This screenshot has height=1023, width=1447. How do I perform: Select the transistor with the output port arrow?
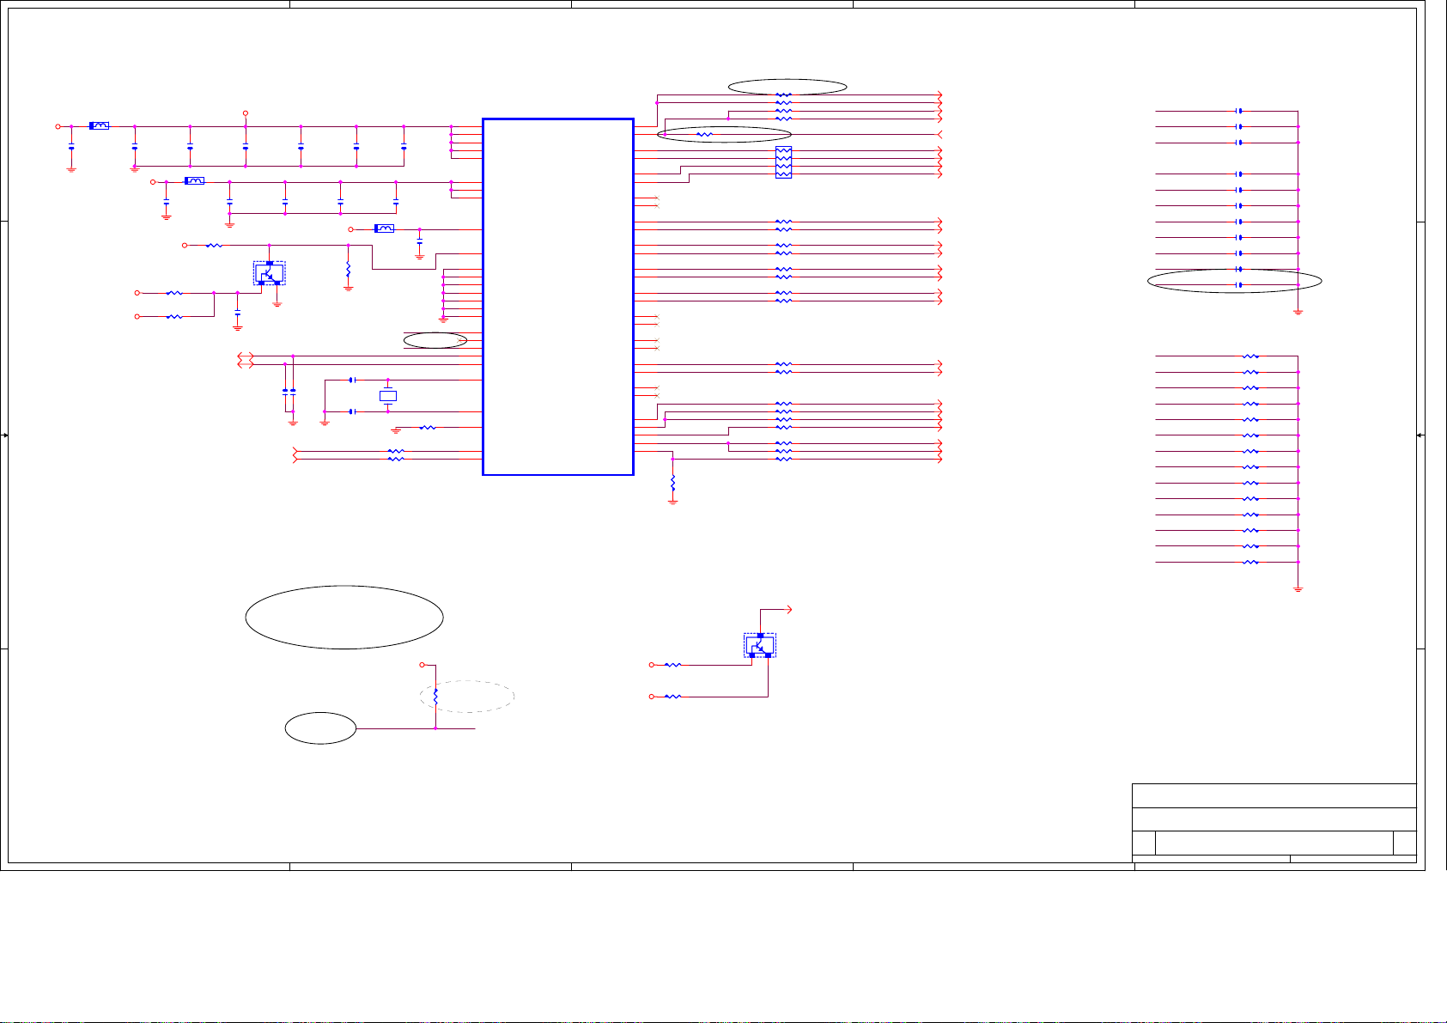tap(760, 645)
